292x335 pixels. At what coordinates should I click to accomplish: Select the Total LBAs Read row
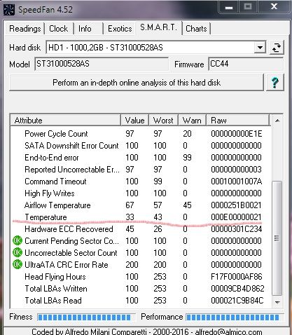point(141,301)
